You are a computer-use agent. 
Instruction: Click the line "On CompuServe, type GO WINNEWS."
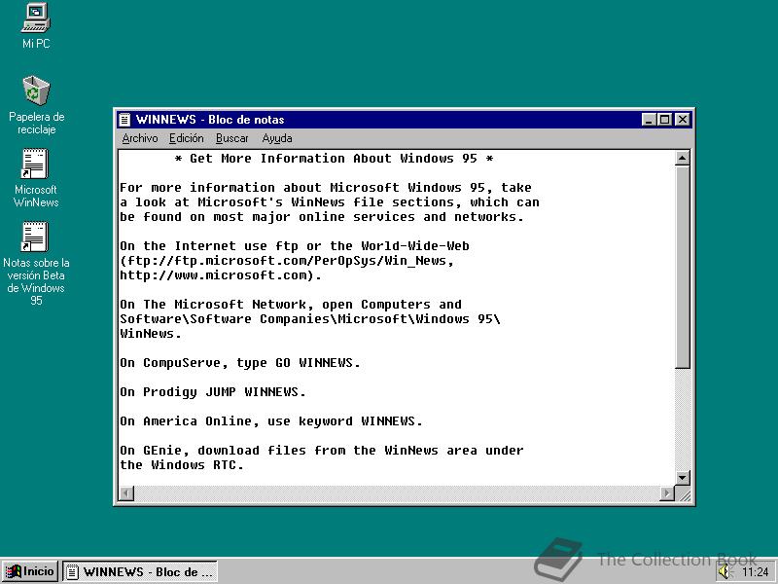(x=239, y=363)
